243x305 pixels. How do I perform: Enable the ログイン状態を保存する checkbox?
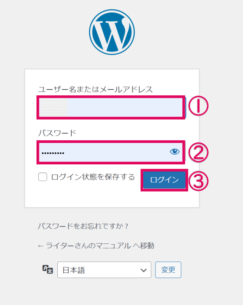pos(43,177)
